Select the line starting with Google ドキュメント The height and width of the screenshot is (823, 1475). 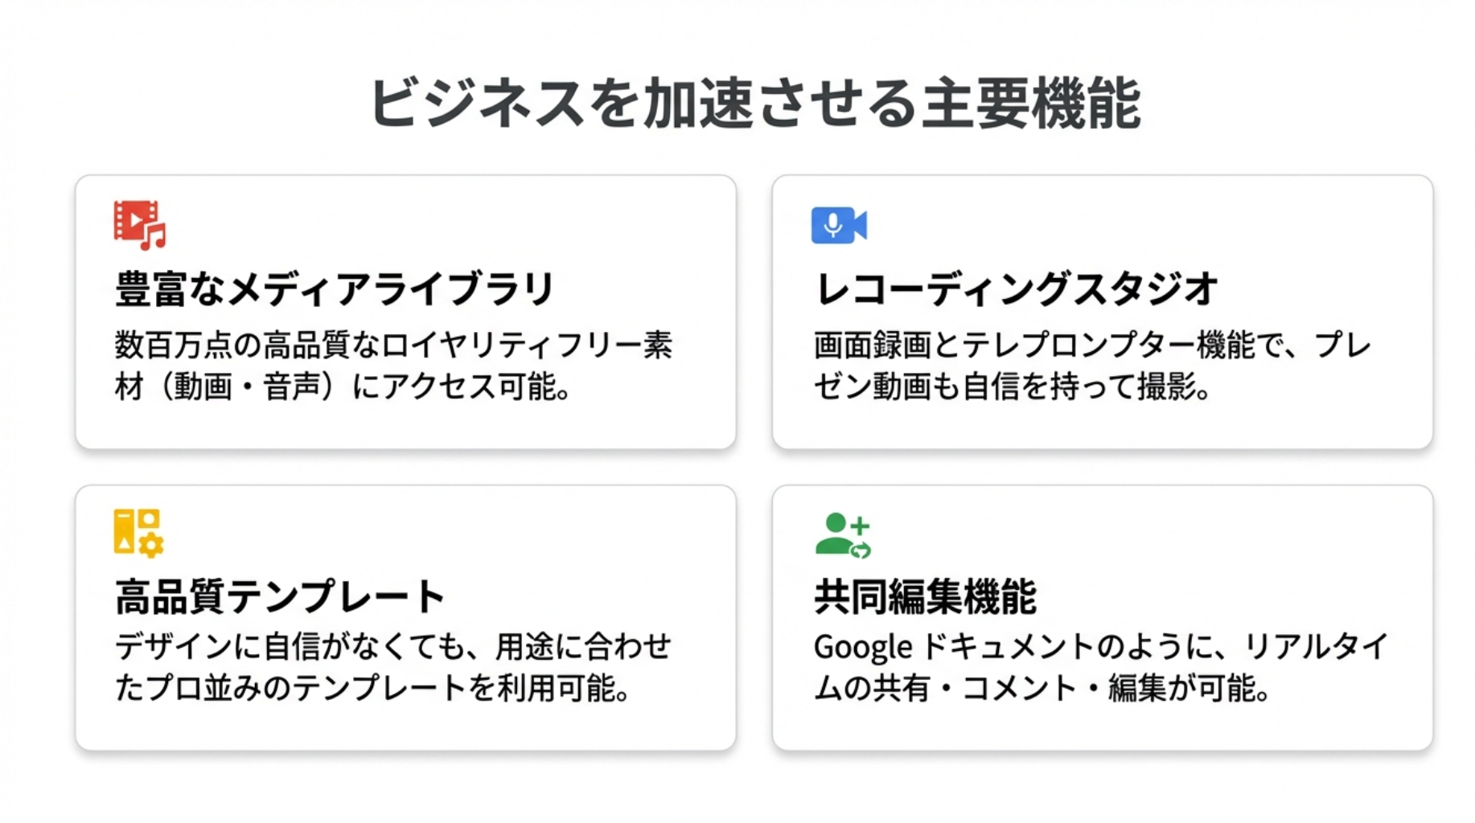pyautogui.click(x=1100, y=647)
